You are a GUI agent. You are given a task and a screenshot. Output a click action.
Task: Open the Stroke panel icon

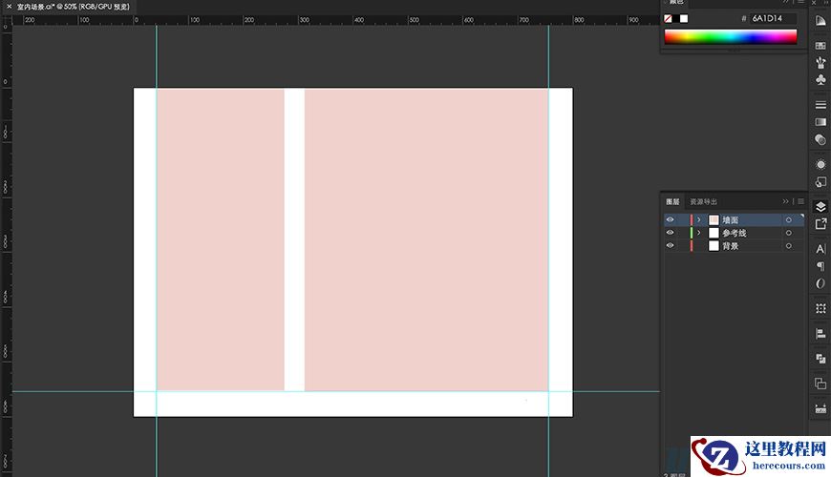(820, 105)
